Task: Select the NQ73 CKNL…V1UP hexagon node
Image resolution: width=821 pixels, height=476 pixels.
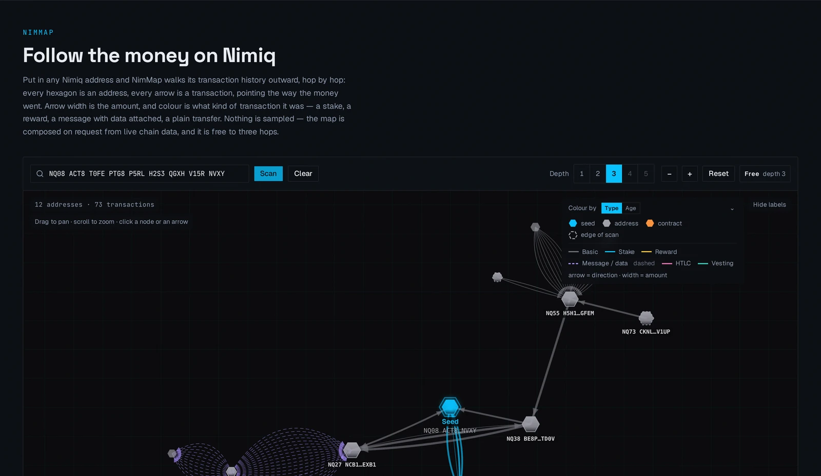Action: pos(646,318)
